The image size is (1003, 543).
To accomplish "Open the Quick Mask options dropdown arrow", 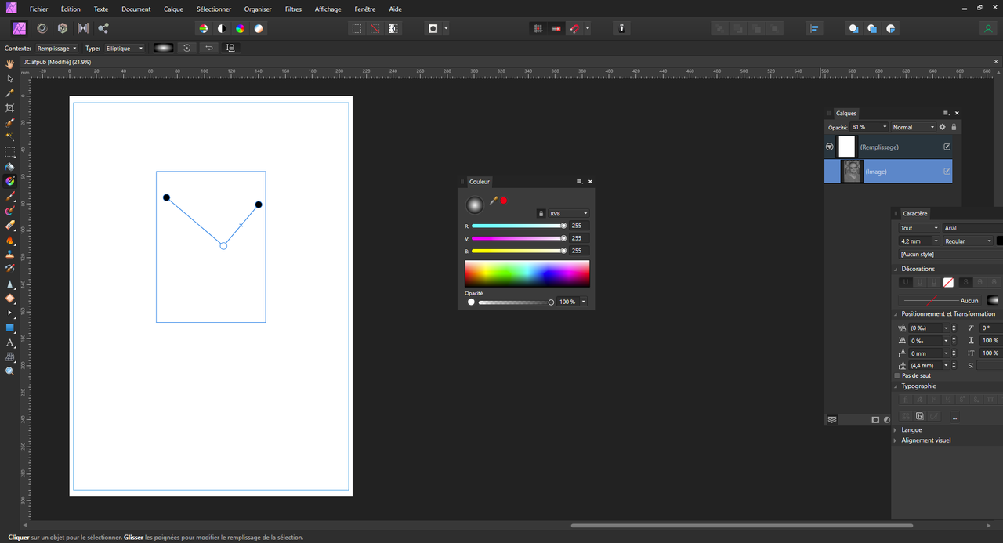I will [446, 28].
